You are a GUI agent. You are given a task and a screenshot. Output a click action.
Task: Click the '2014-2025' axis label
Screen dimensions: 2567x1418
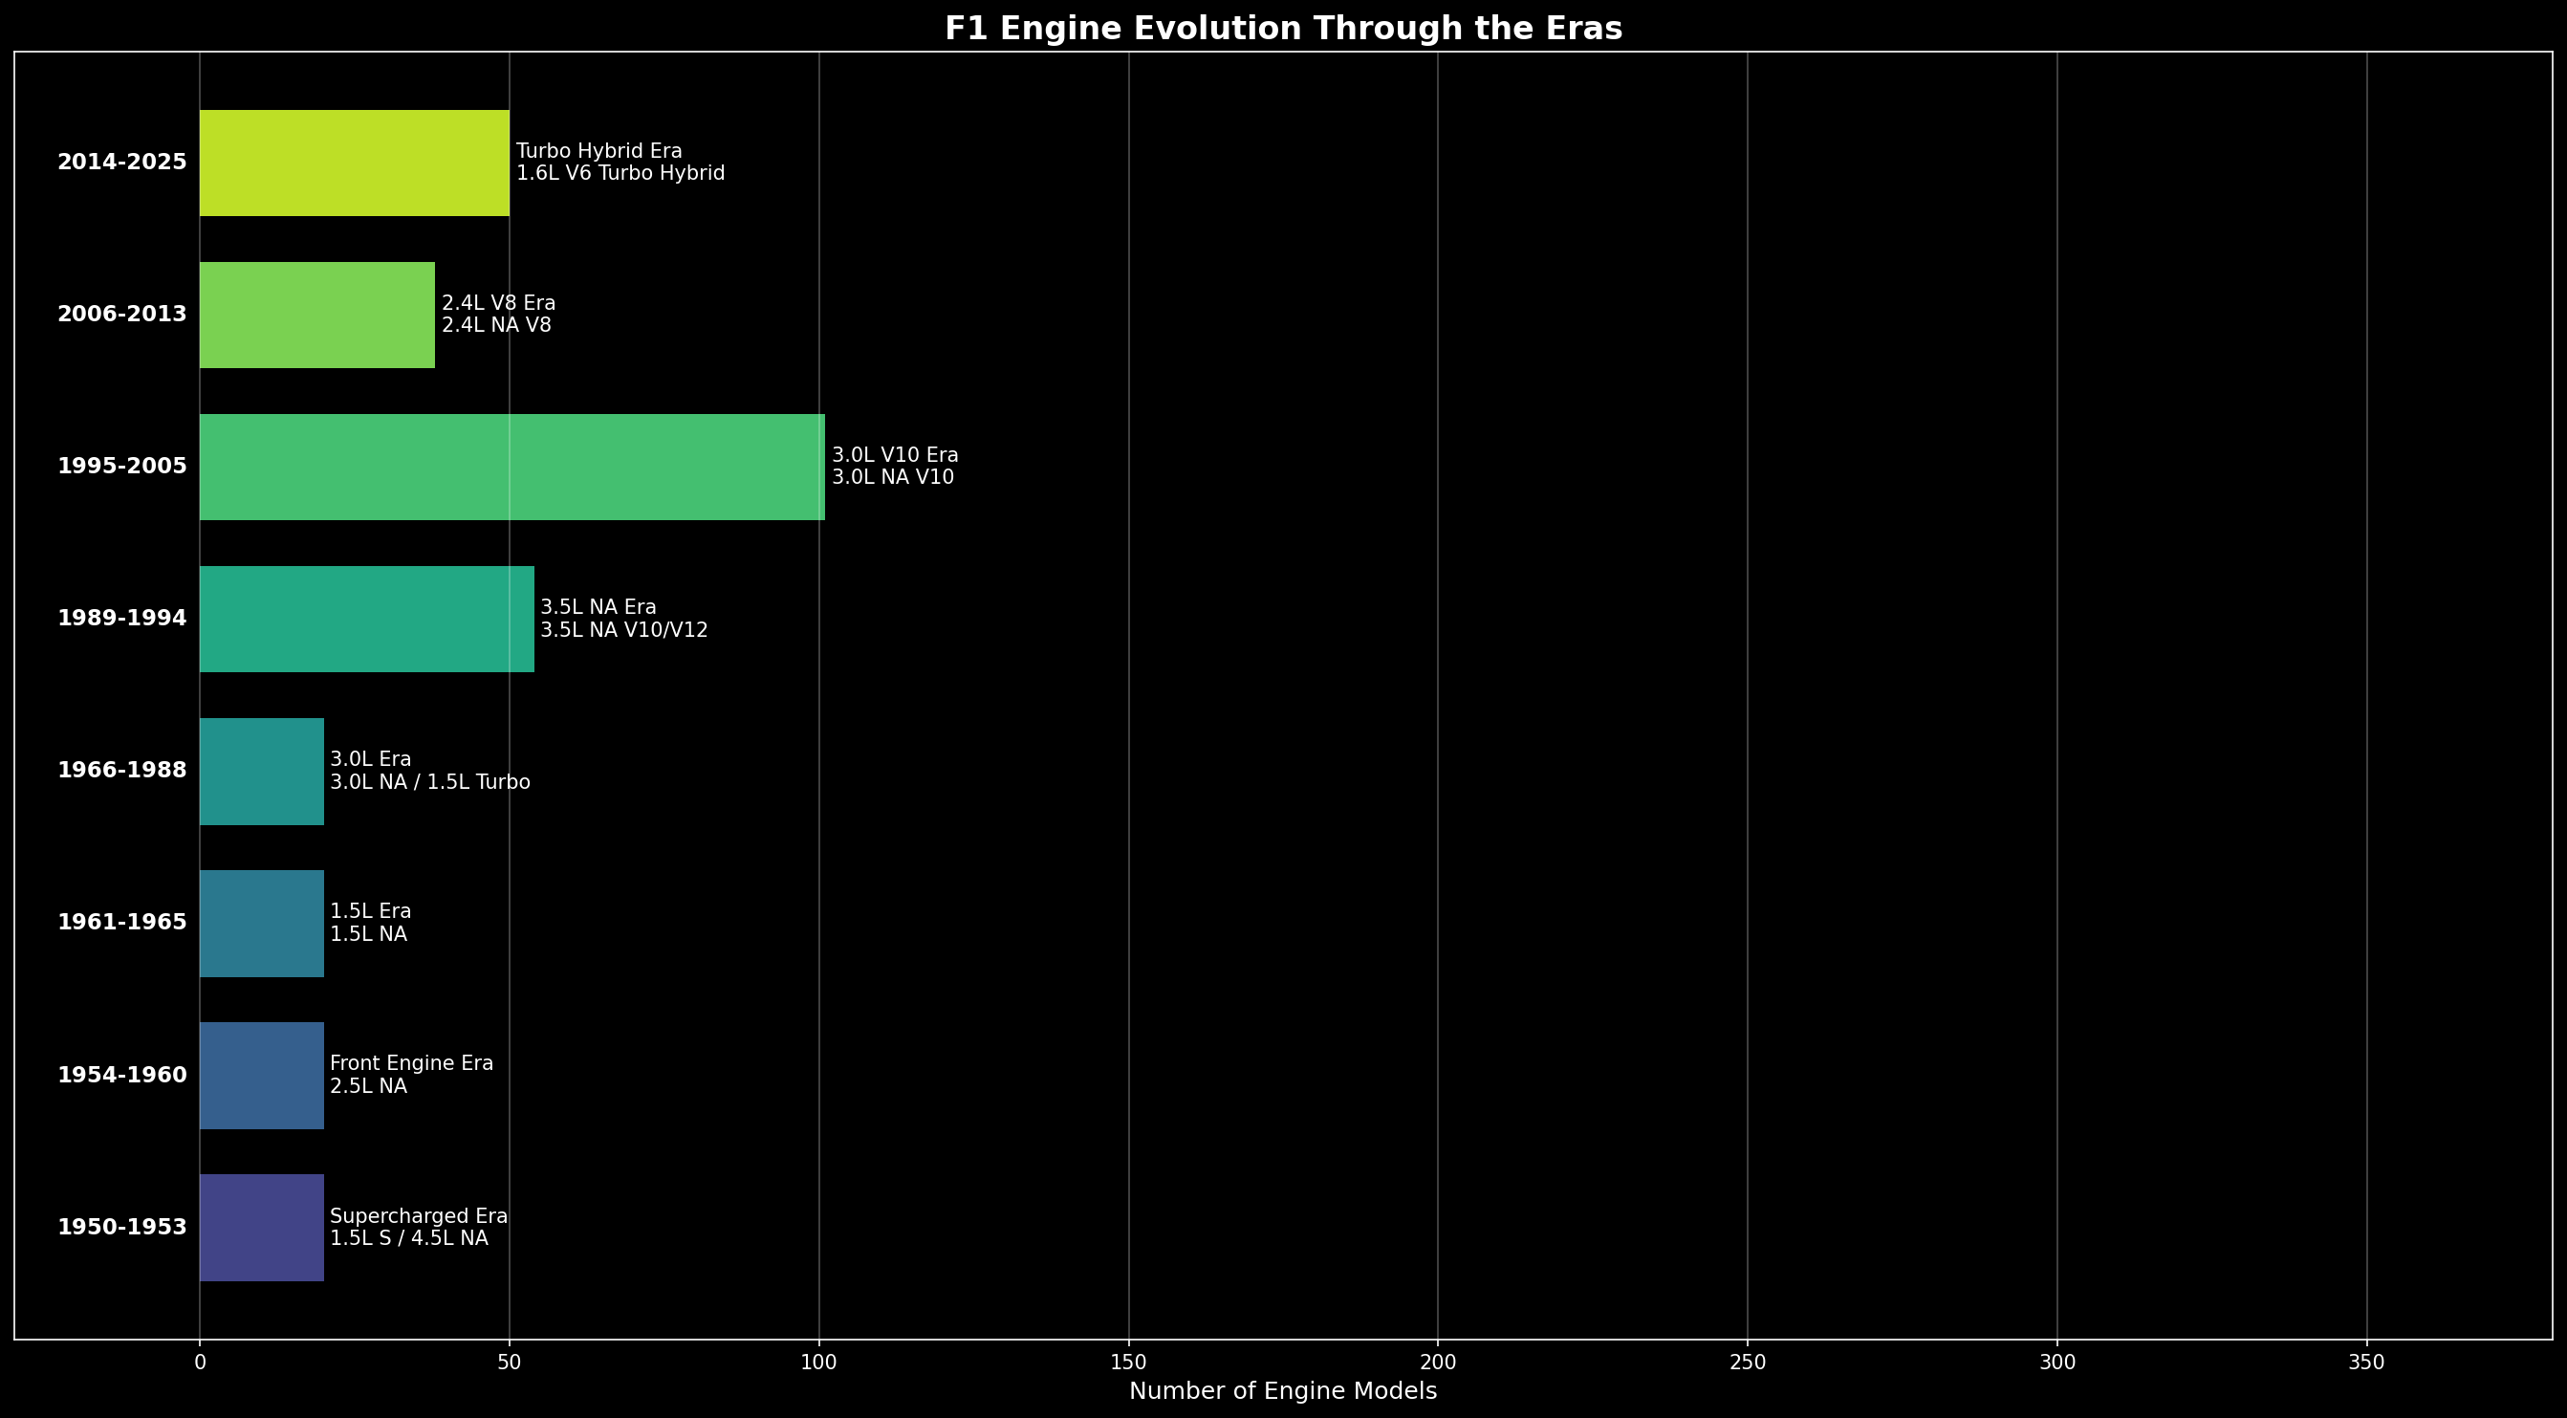tap(121, 163)
